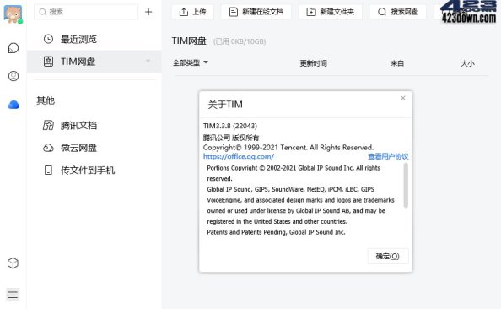Click the drive icon beside TIM网盘
The image size is (501, 309).
pos(48,62)
